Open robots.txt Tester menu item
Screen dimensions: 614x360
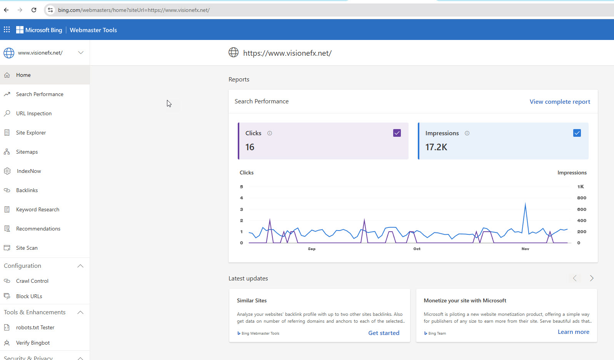tap(45, 327)
